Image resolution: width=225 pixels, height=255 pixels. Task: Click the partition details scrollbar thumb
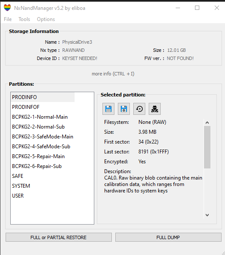click(207, 147)
